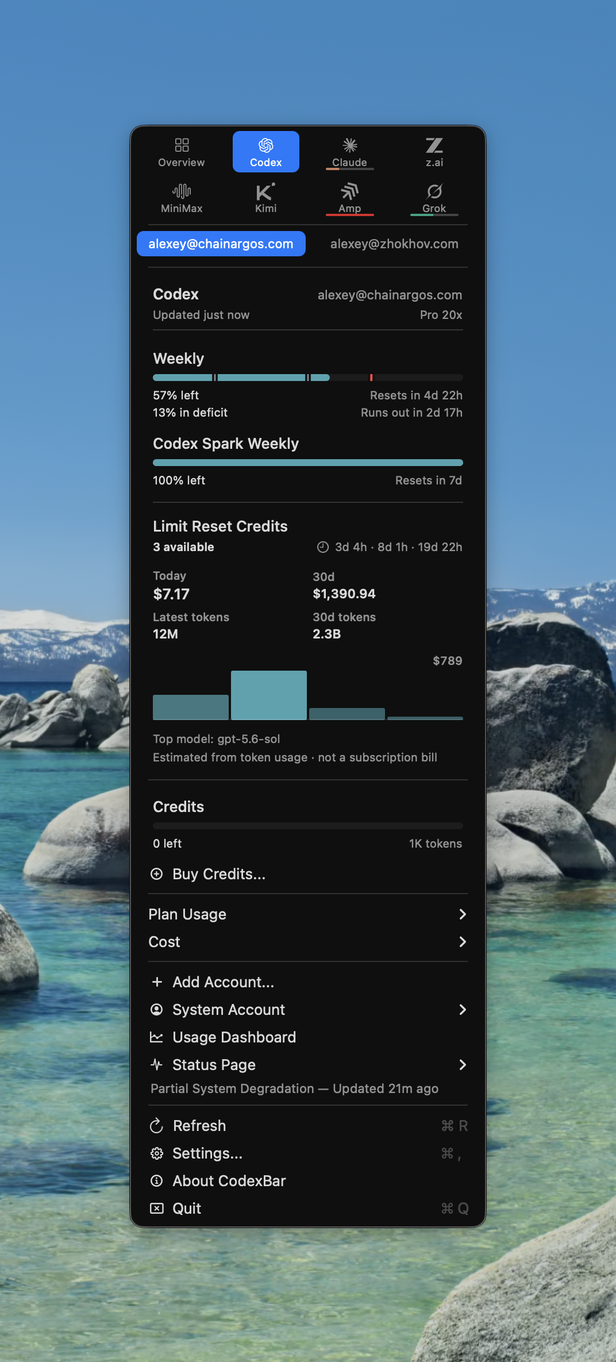The image size is (616, 1362).
Task: Click '0 left' credits text
Action: point(167,844)
